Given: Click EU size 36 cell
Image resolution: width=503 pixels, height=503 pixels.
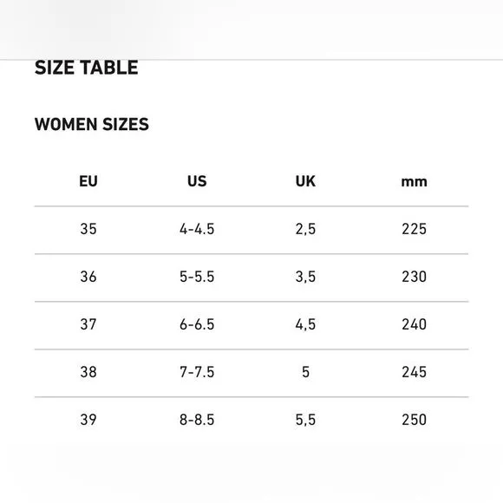Looking at the screenshot, I should tap(88, 277).
